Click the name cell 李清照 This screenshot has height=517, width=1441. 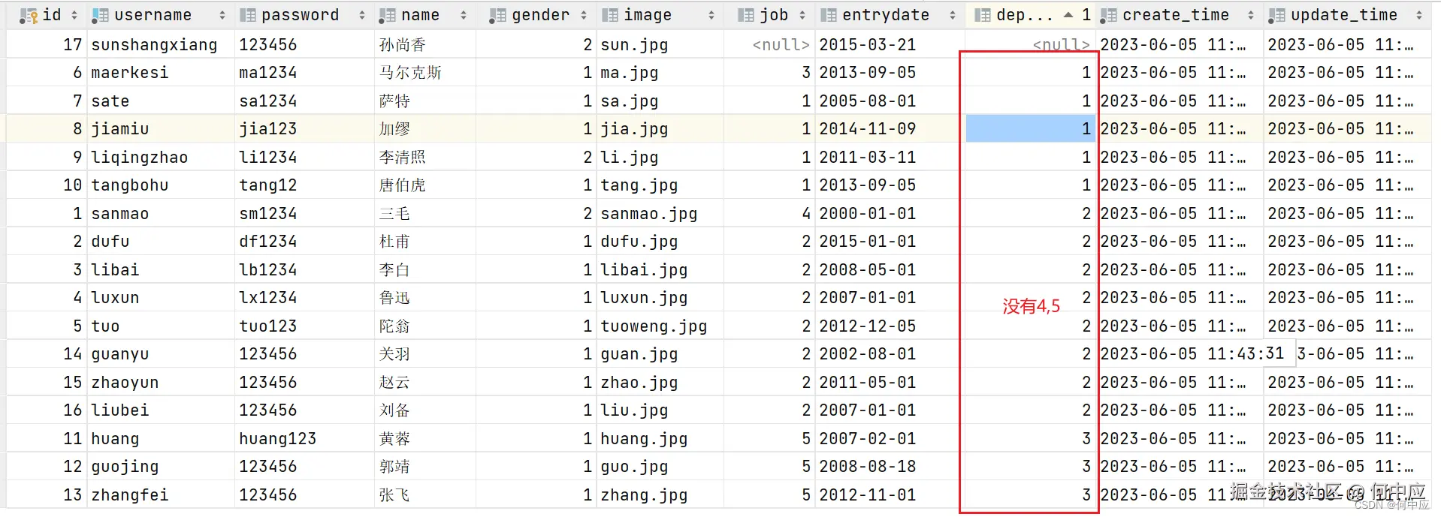(425, 158)
